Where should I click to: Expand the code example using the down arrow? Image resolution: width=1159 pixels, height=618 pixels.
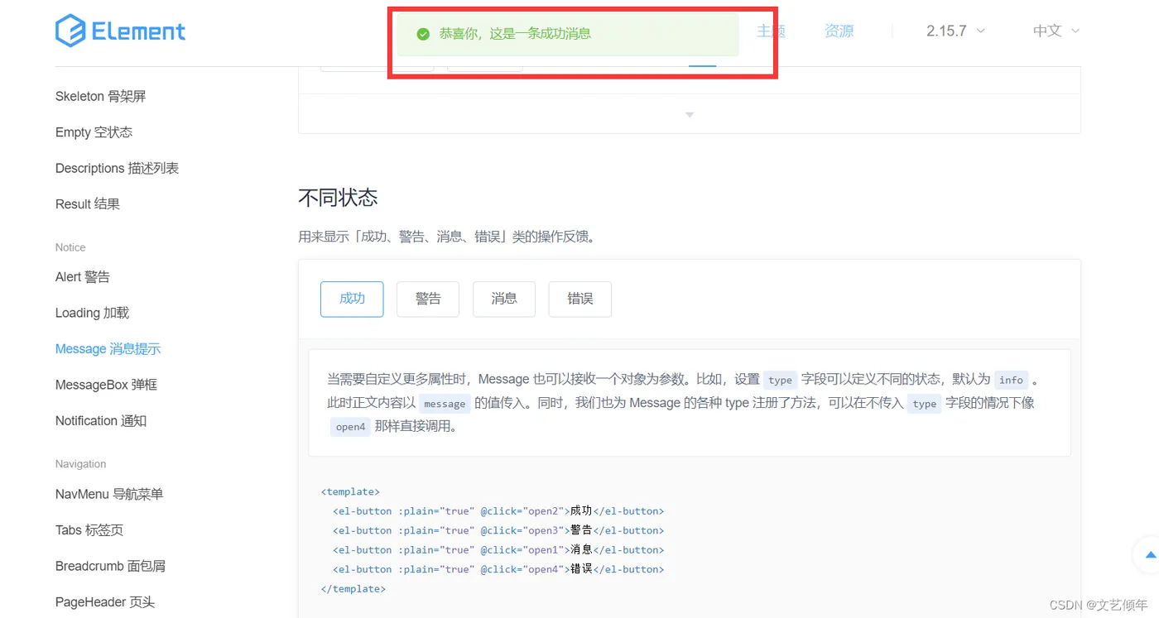[689, 114]
